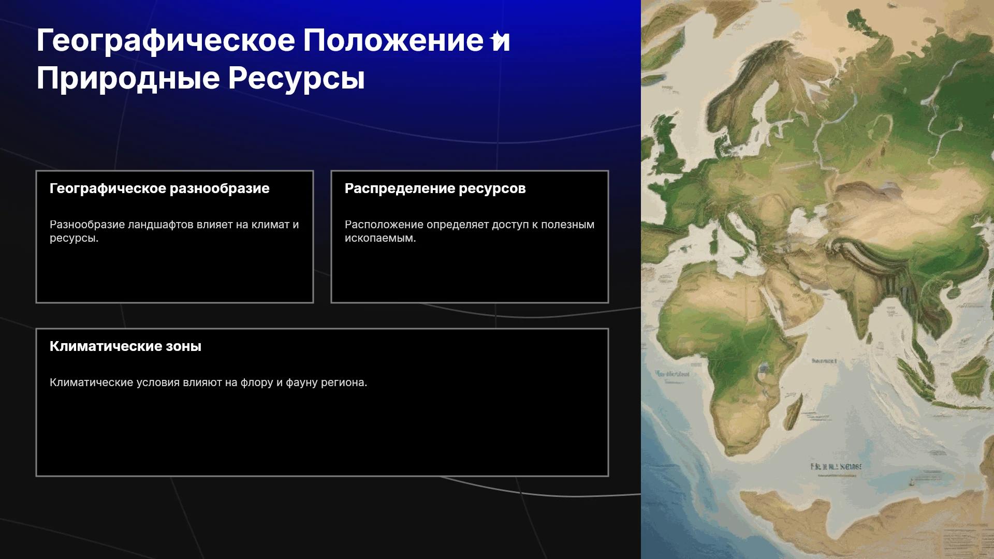
Task: Select text 'Расположение определяет доступ к полезным ископаемым'
Action: point(470,231)
